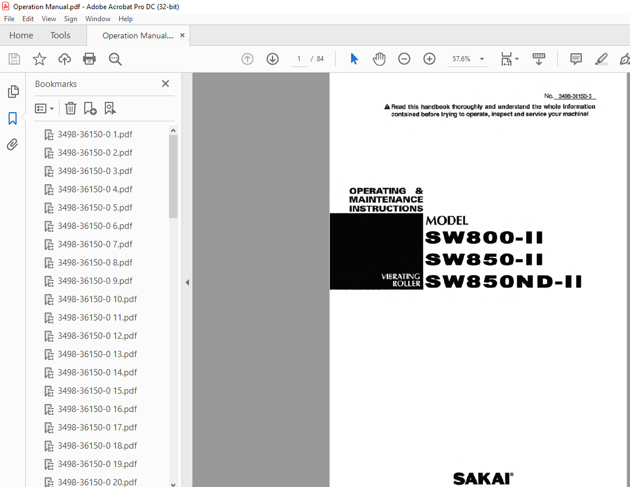The width and height of the screenshot is (630, 487).
Task: Upload file to Document Cloud
Action: tap(64, 59)
